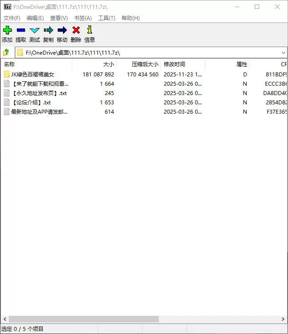Image resolution: width=288 pixels, height=334 pixels.
Task: Click the 7z app icon in the title bar
Action: tap(8, 7)
